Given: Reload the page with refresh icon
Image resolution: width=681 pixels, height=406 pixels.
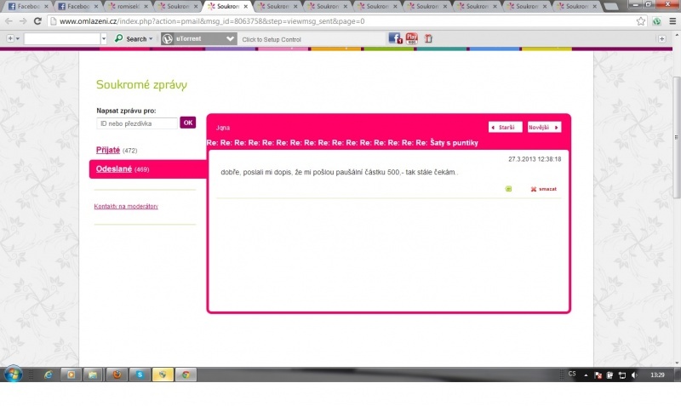Looking at the screenshot, I should click(x=38, y=21).
